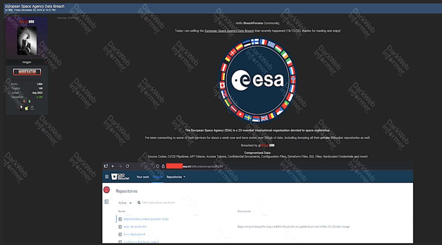Click the gray award badge
The width and height of the screenshot is (442, 245).
[32, 108]
